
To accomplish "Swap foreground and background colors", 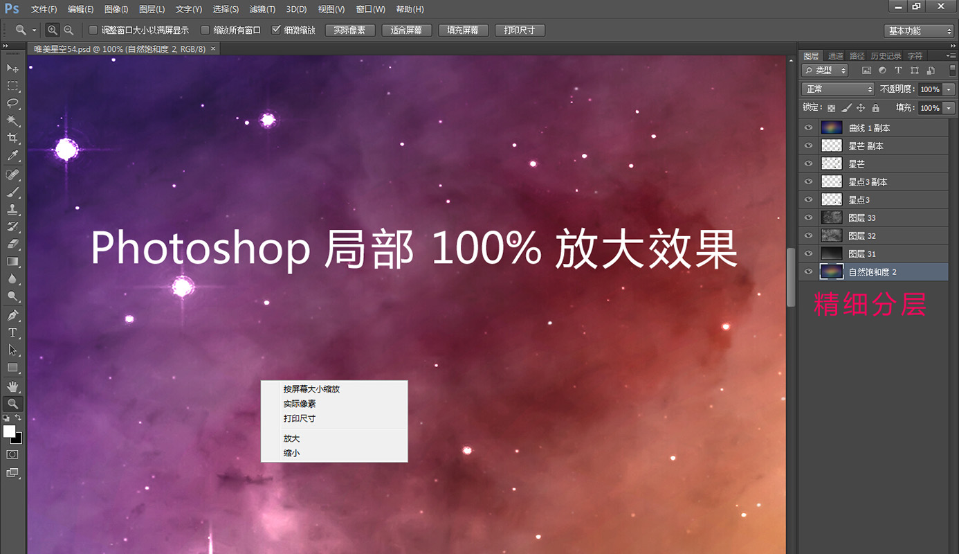I will click(x=19, y=418).
